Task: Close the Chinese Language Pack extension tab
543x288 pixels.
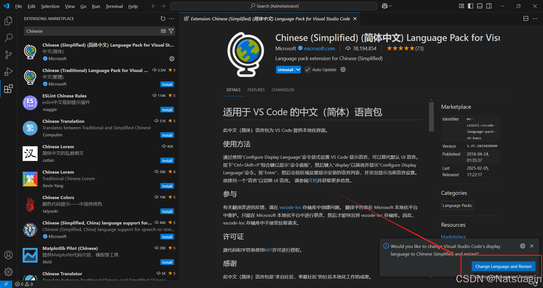Action: coord(355,19)
